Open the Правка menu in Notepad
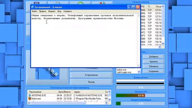 (x=43, y=11)
